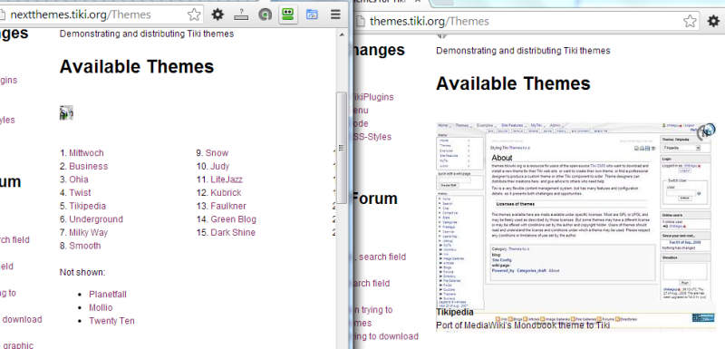Click the nextthemes.tiki.org address bar
725x349 pixels.
tap(92, 15)
